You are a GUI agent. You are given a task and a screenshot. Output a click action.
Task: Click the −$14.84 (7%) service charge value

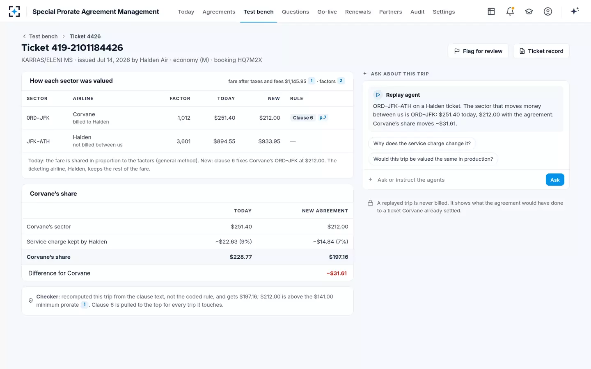(331, 242)
